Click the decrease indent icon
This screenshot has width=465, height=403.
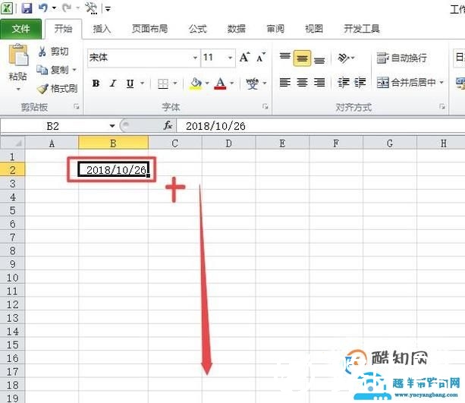[344, 82]
